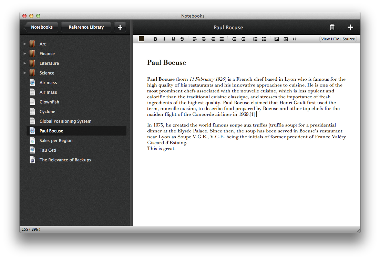Go back to Notebooks
The width and height of the screenshot is (380, 260).
coord(41,27)
